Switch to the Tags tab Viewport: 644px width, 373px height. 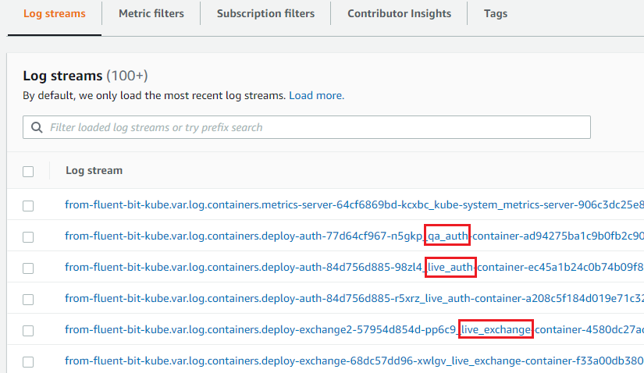pos(496,13)
